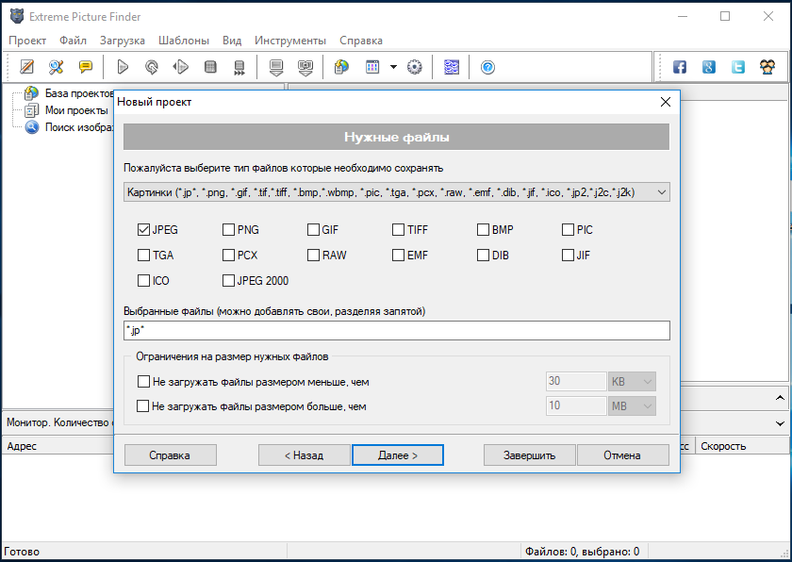Proceed with the 'Далее >' button
This screenshot has width=792, height=562.
398,455
